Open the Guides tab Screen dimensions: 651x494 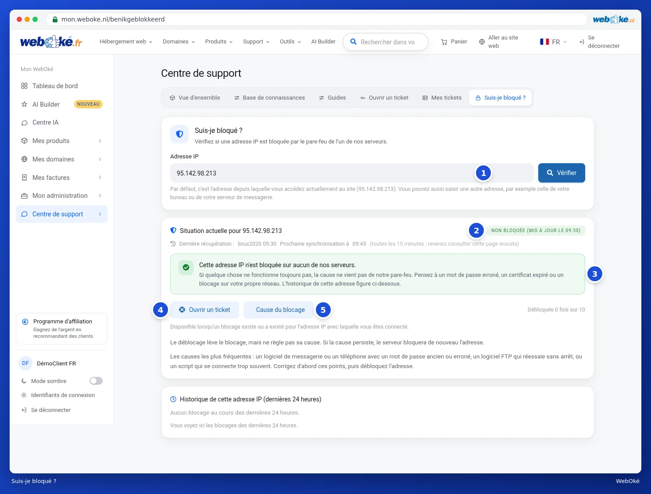click(333, 98)
